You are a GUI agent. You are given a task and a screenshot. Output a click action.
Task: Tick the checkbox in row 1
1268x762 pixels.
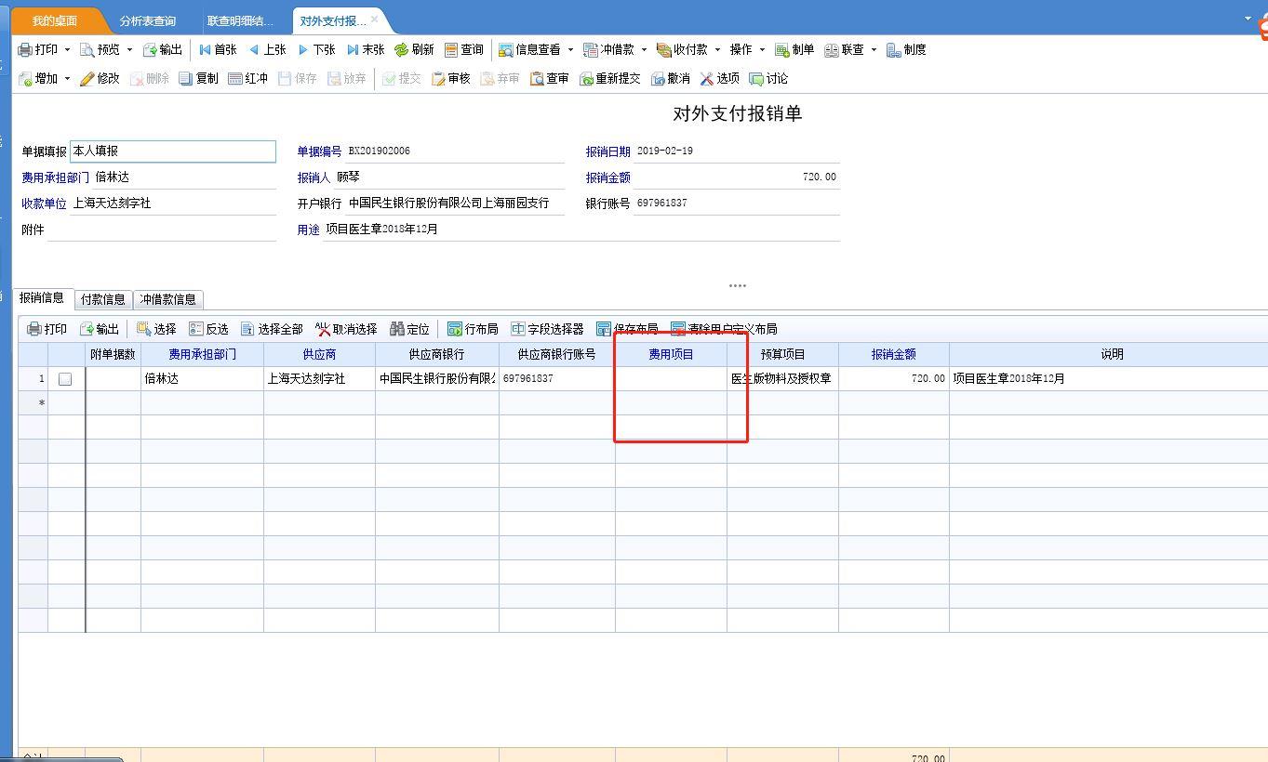[65, 379]
